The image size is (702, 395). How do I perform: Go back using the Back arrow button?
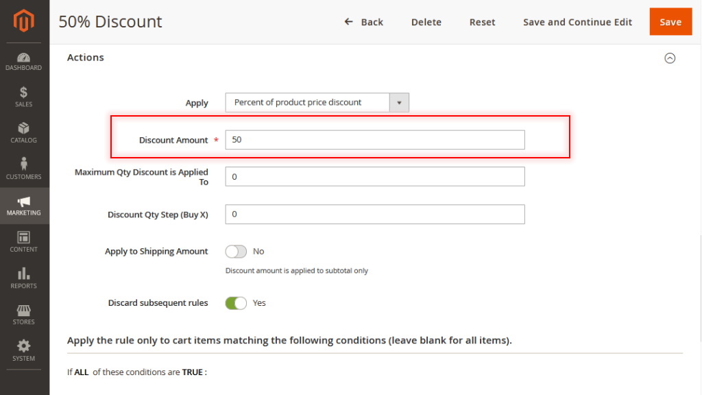click(363, 22)
